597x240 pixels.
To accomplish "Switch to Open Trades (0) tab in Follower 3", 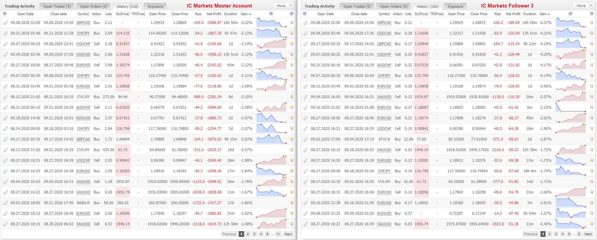I will coord(357,6).
